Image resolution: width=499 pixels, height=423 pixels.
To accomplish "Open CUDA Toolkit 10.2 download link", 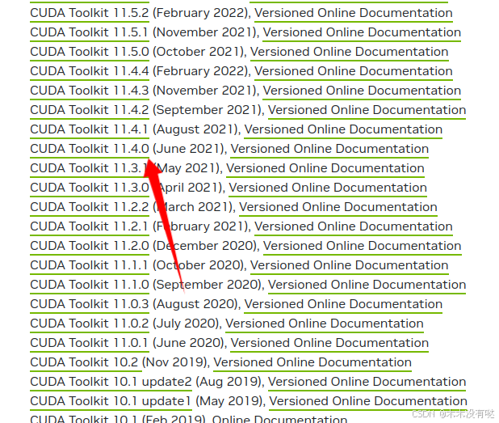I will [x=86, y=363].
